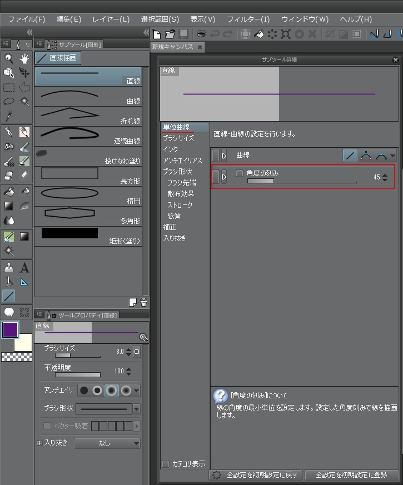The image size is (403, 485).
Task: Select the Eyedropper tool
Action: point(9,116)
